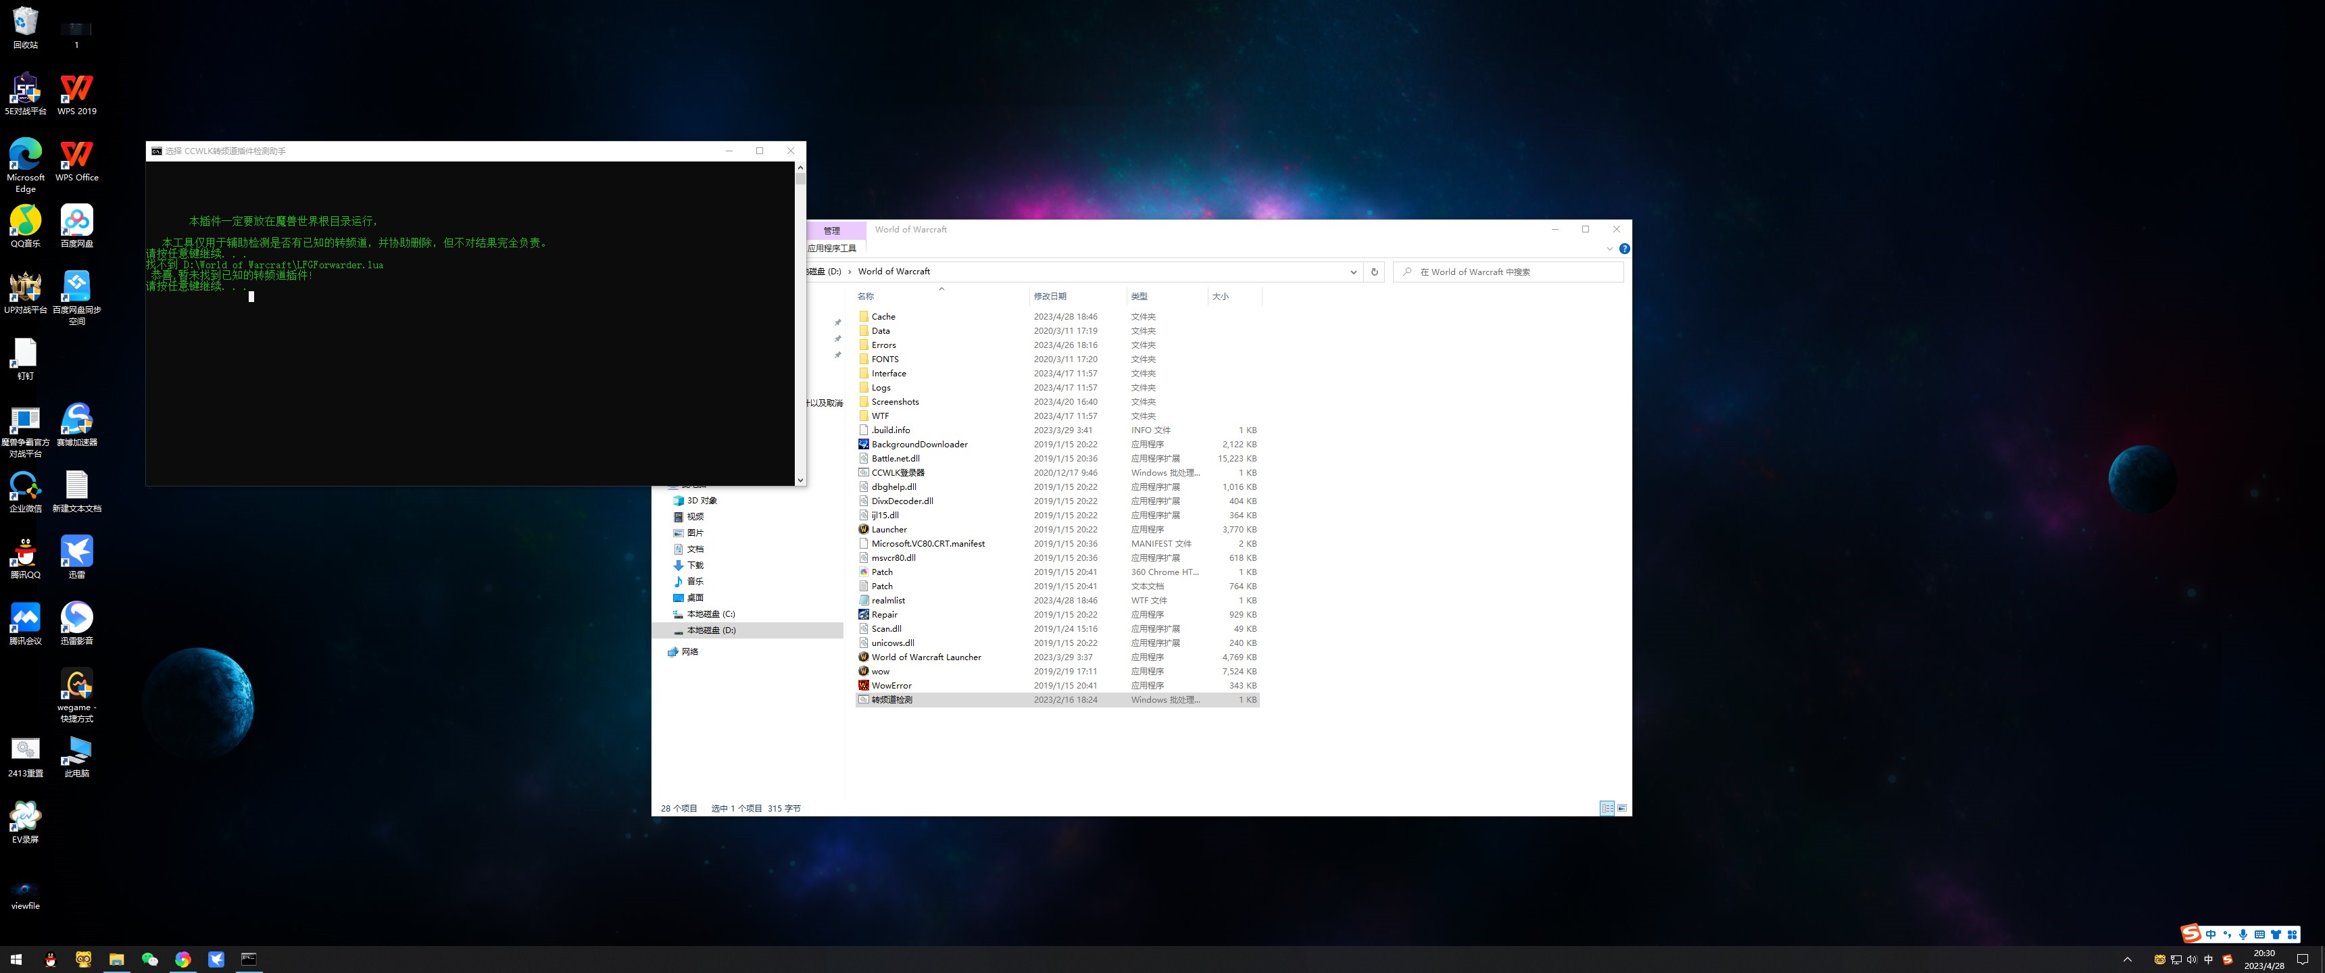Switch to large icons view in the status bar

click(x=1622, y=808)
